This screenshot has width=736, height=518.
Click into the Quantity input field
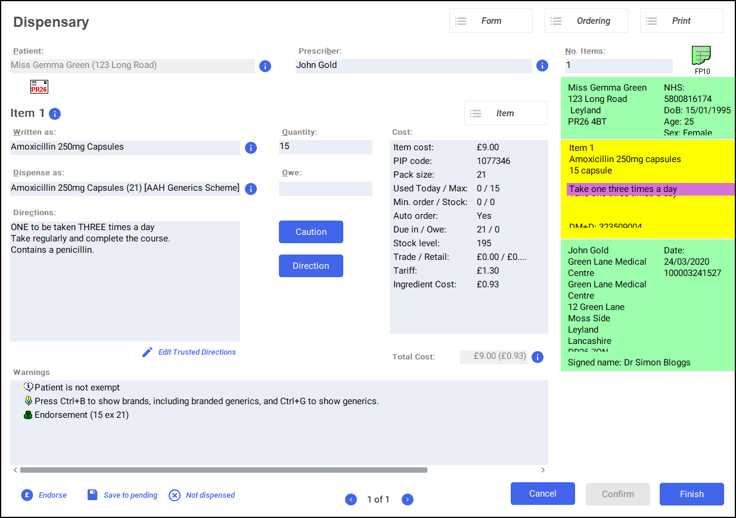(325, 147)
